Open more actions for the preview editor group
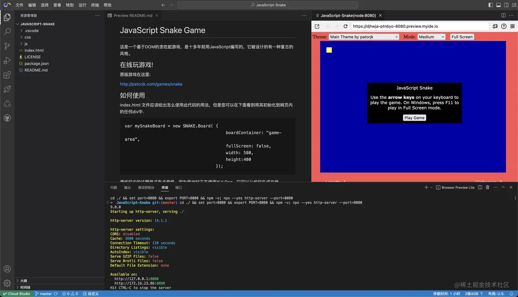518x297 pixels. click(x=512, y=15)
